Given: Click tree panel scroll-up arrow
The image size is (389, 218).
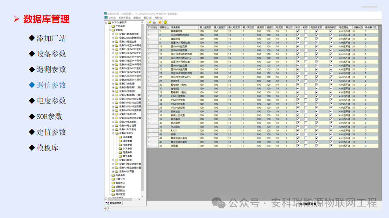Looking at the screenshot, I should [142, 23].
